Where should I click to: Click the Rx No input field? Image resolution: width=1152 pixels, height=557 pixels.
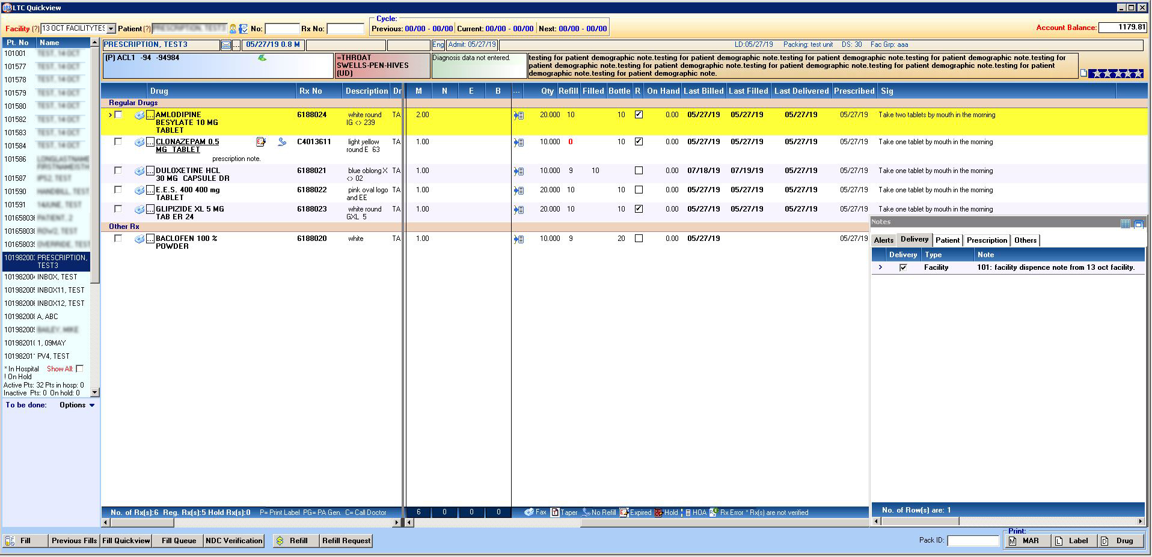346,29
